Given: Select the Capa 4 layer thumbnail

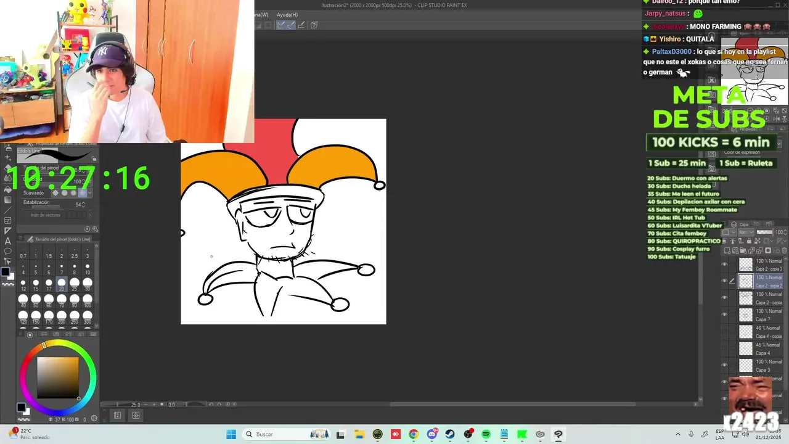Looking at the screenshot, I should coord(746,348).
